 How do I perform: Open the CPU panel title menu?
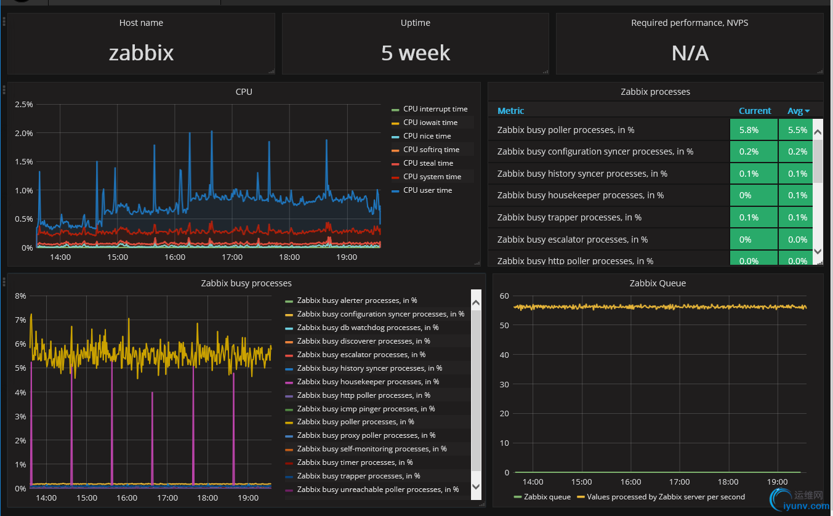pyautogui.click(x=244, y=92)
